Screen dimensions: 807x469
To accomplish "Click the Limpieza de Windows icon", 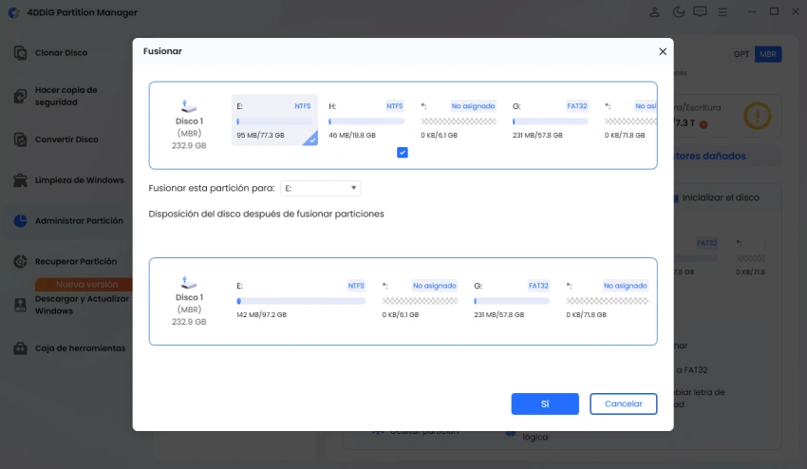I will pos(20,180).
